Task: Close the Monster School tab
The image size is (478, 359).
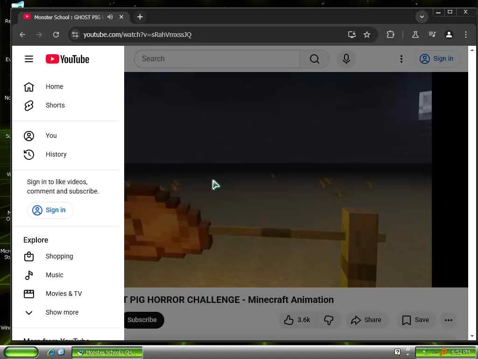Action: (121, 17)
